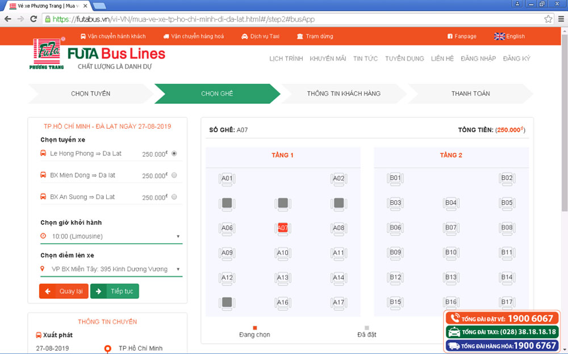The height and width of the screenshot is (354, 568).
Task: Open the pickup point dropdown VP BX Miền Tây
Action: pos(111,269)
